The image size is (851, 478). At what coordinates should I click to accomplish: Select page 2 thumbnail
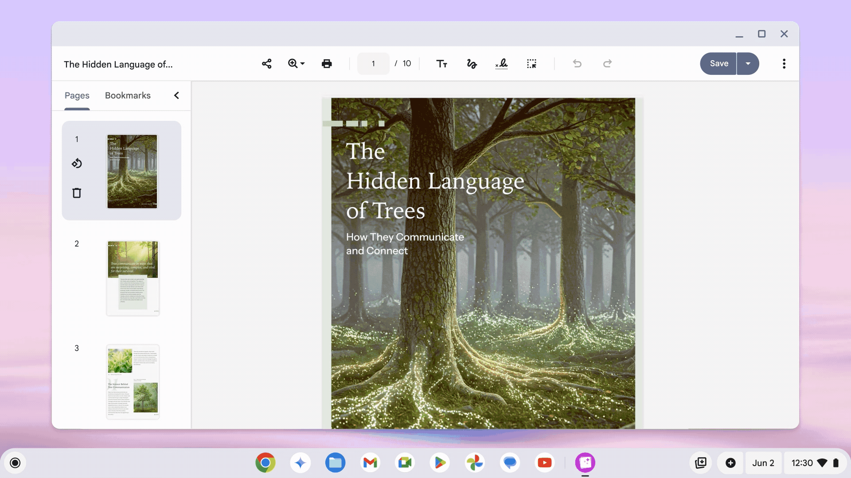[133, 278]
